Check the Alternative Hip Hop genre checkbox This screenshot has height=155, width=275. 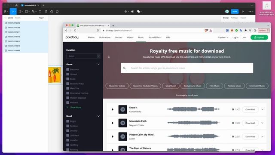coord(67,93)
